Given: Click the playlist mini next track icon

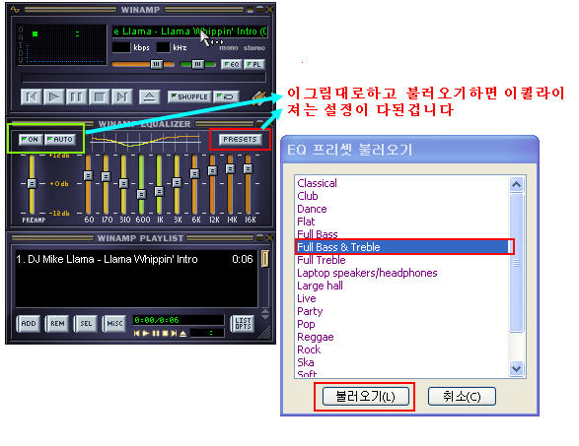Looking at the screenshot, I should [174, 334].
